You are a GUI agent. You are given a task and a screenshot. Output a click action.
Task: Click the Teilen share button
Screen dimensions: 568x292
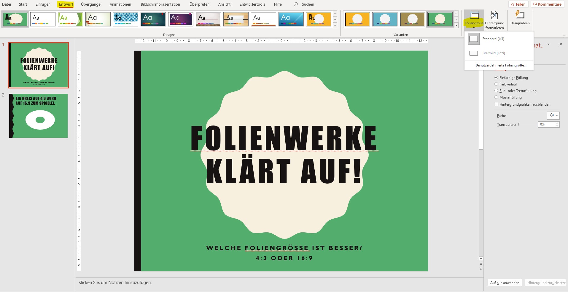tap(518, 4)
